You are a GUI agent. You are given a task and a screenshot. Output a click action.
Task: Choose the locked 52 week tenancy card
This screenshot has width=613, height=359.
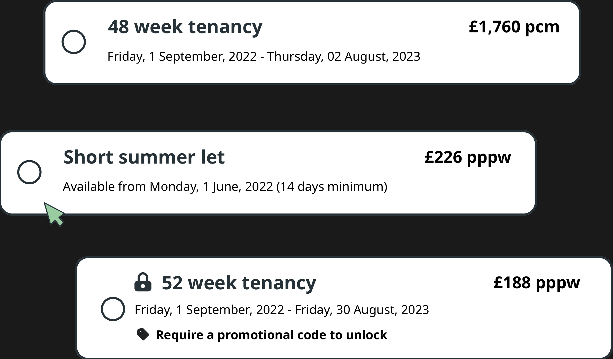tap(344, 308)
